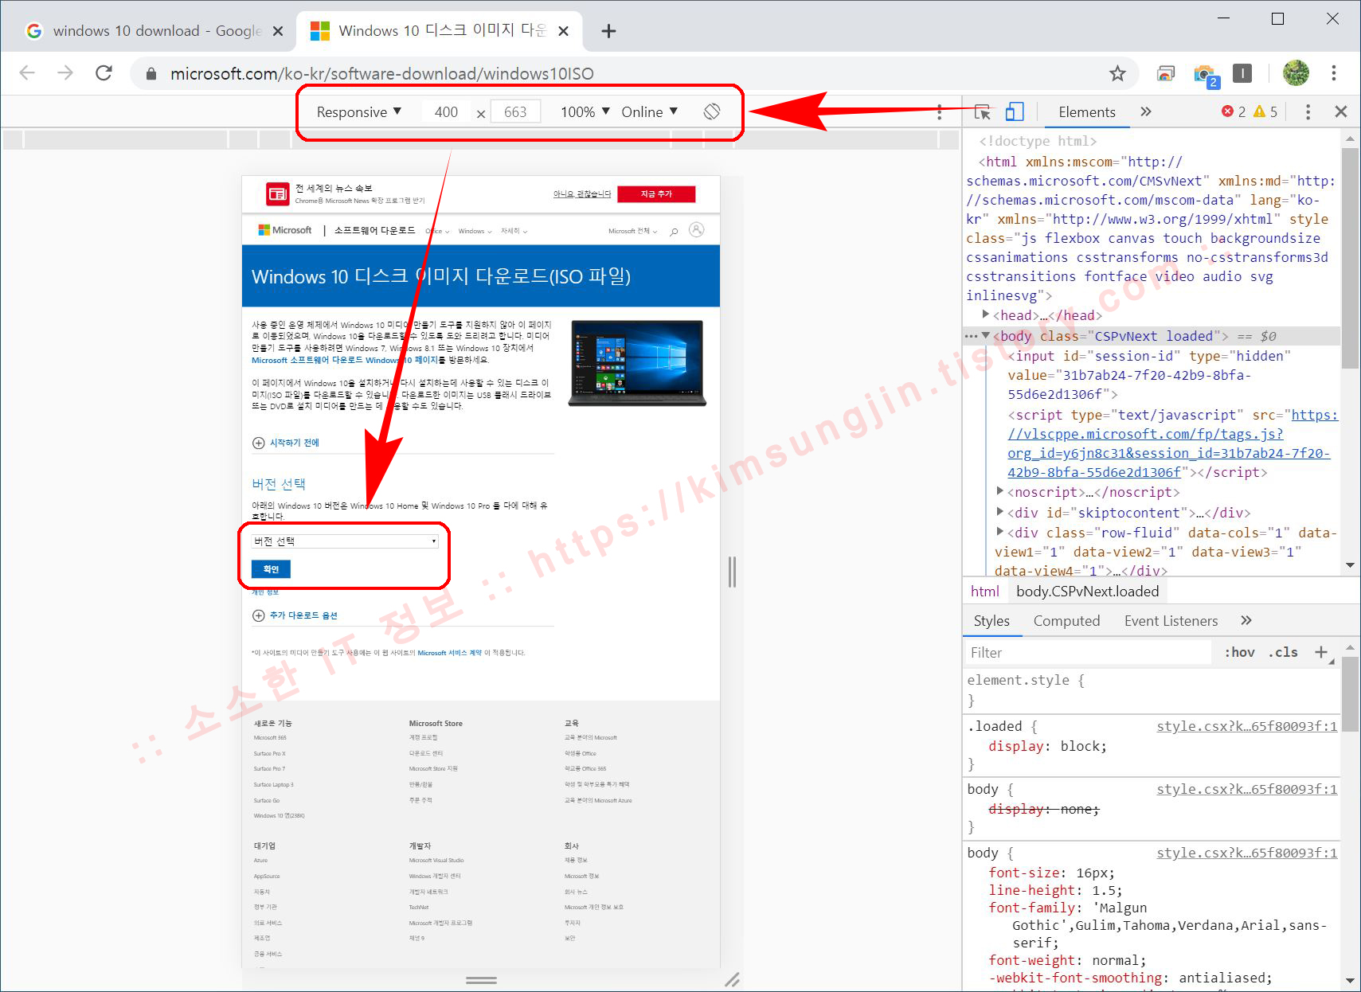The height and width of the screenshot is (992, 1361).
Task: Click the blue 확인 confirm button
Action: [271, 569]
